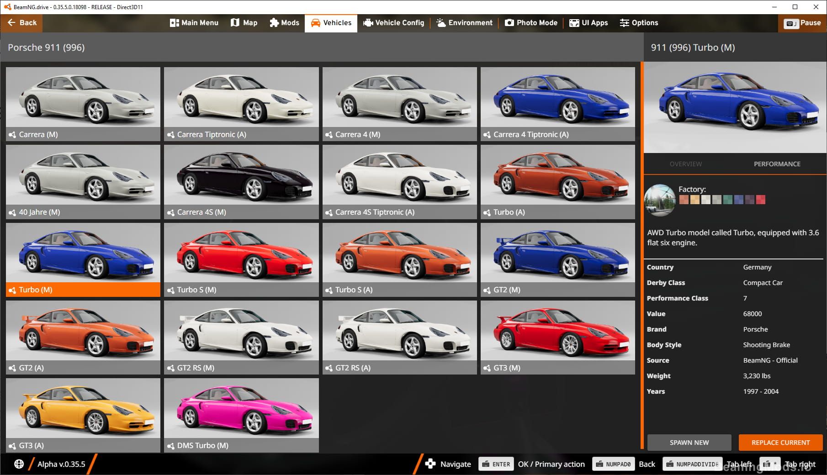Click the config icon beside Turbo (A)
Screen dimensions: 827x475
coord(487,212)
